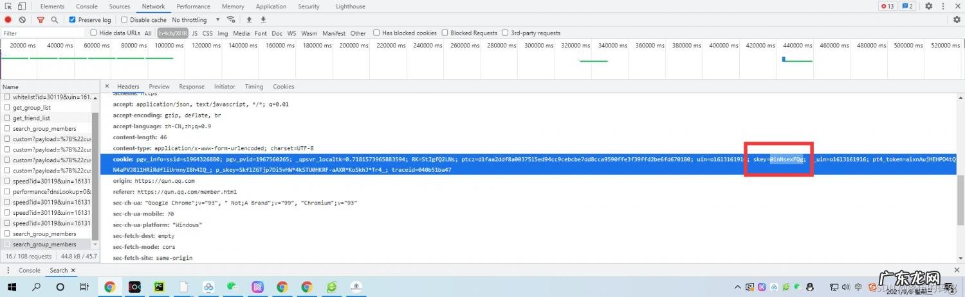
Task: Open the DevTools three-dot customize menu
Action: click(944, 6)
